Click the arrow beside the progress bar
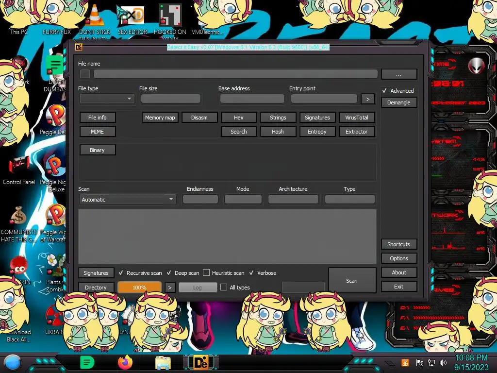Image resolution: width=497 pixels, height=373 pixels. (x=170, y=288)
